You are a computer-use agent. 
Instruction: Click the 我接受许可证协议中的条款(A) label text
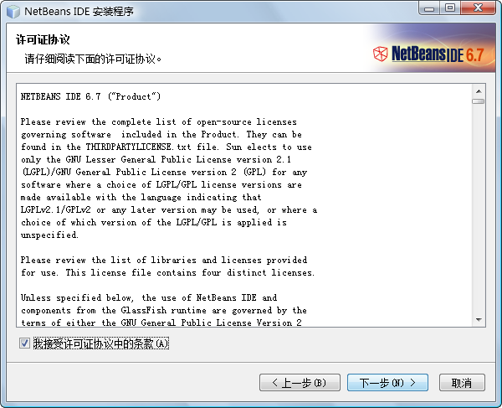(101, 343)
